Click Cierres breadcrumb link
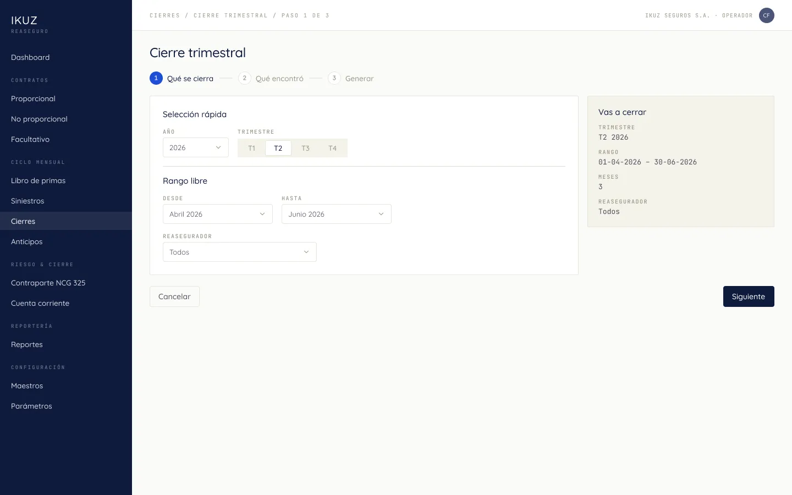 click(x=165, y=15)
